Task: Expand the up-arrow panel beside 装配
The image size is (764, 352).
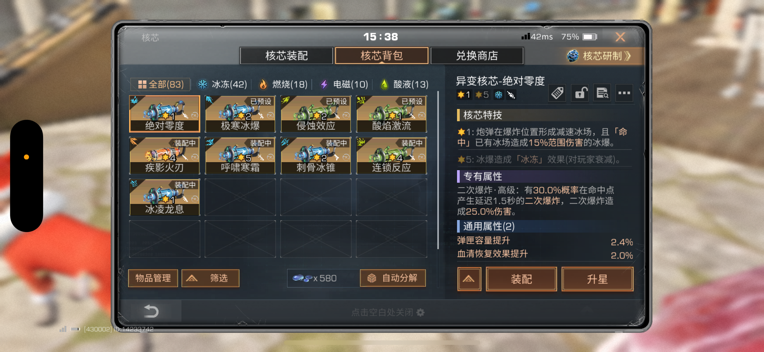Action: point(469,279)
